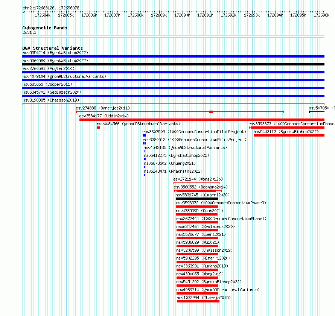The width and height of the screenshot is (335, 316).
Task: Select the 2q31.1 band label
Action: (29, 32)
